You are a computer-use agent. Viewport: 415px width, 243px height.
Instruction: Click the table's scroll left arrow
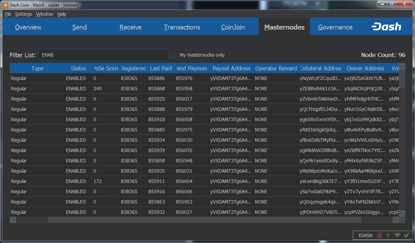coord(13,219)
